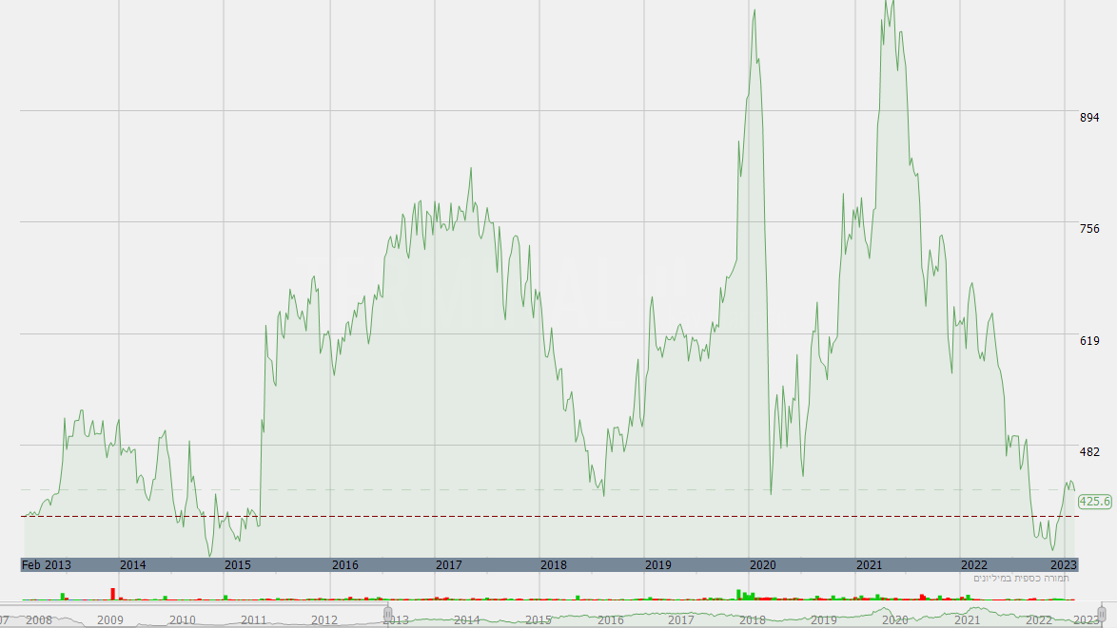Click the Feb 2013 date label

click(47, 564)
